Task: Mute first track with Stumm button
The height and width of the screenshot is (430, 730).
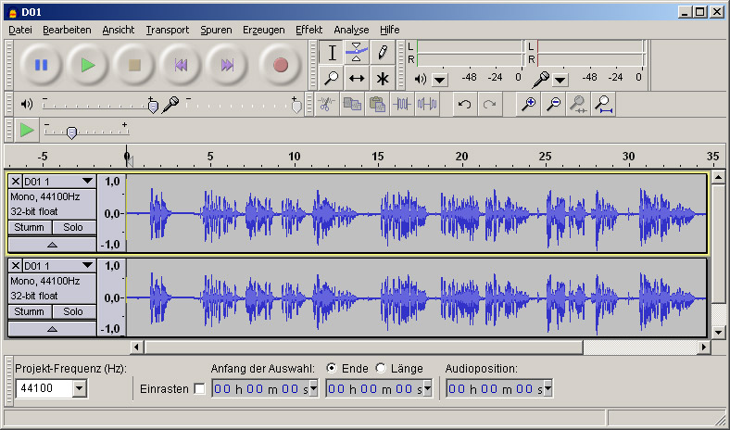Action: tap(30, 227)
